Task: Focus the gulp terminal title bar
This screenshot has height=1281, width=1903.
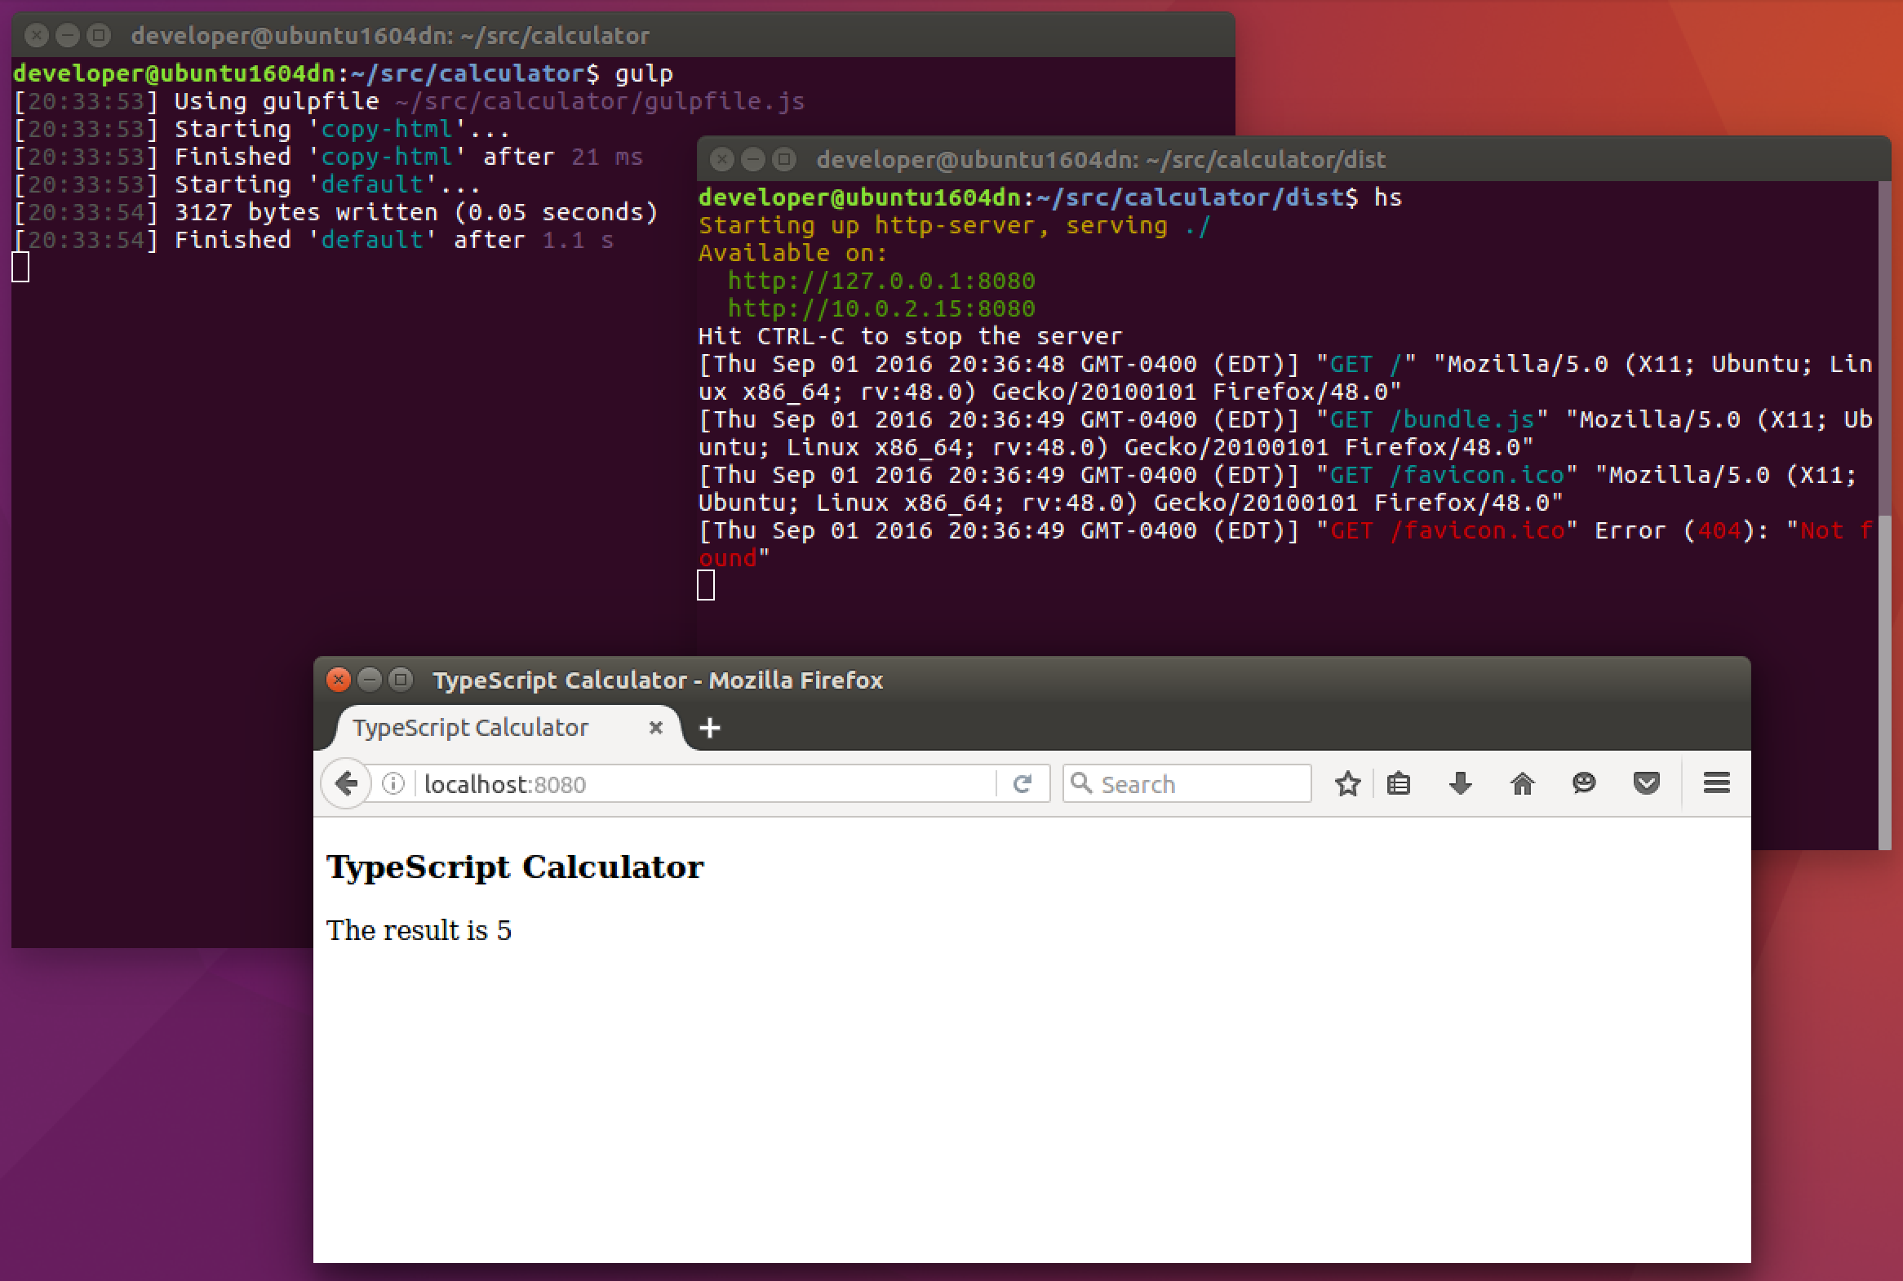Action: [389, 35]
